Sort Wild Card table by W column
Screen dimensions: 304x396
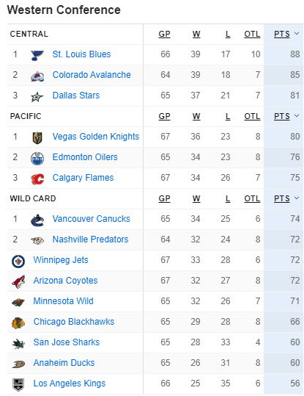196,198
